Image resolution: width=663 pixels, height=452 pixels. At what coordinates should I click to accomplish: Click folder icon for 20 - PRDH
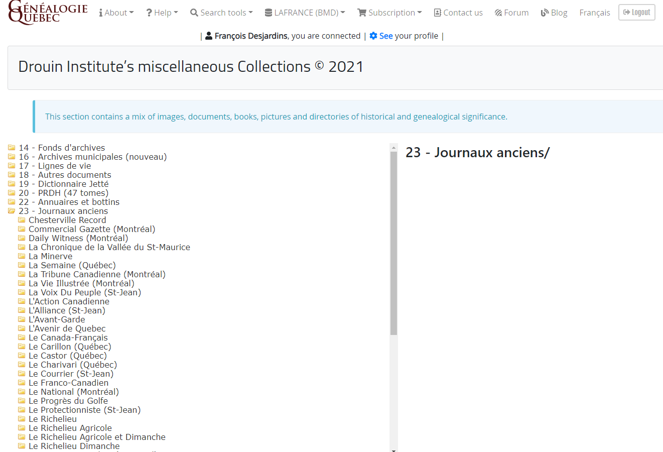(12, 193)
